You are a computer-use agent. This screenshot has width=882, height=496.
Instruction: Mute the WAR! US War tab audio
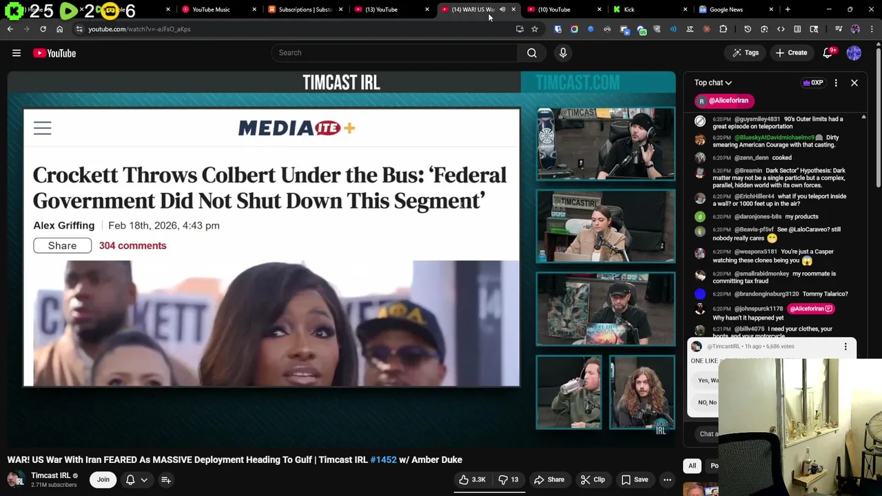point(502,10)
